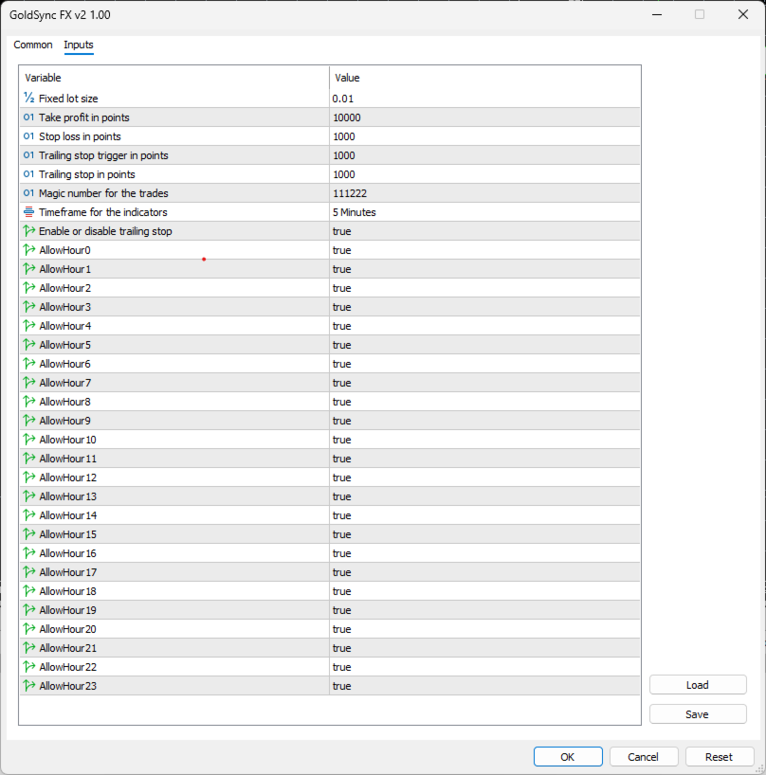Click the AllowHour14 boolean icon
Viewport: 766px width, 775px height.
click(x=29, y=515)
